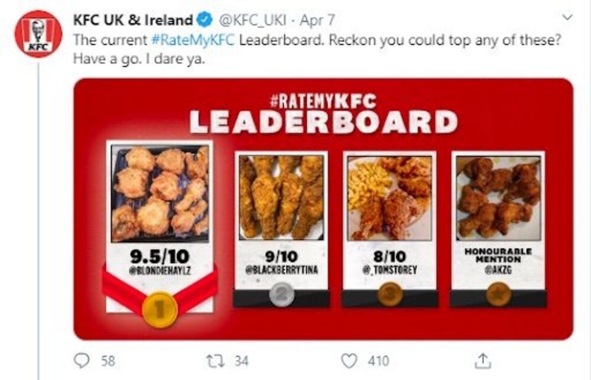Open the Apr 7 tweet timestamp
The image size is (591, 380).
pyautogui.click(x=318, y=20)
